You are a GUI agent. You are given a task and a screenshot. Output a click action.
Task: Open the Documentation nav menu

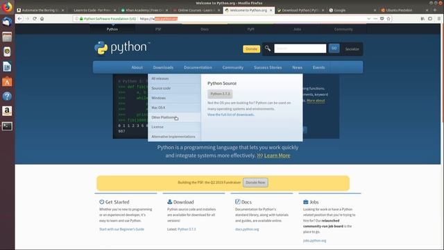pos(198,67)
